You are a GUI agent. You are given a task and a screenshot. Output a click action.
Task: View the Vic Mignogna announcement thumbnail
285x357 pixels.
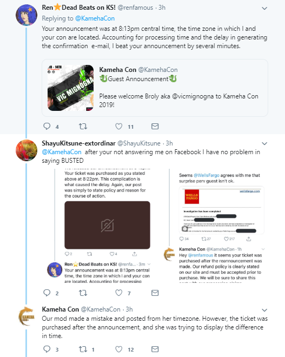(x=70, y=88)
